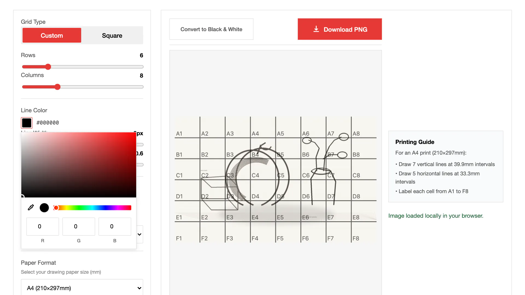Click the Paper Format label
This screenshot has height=295, width=525.
click(38, 263)
